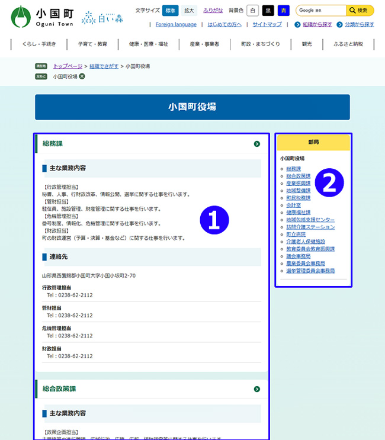Open 議会事務局 in the sidebar
This screenshot has width=385, height=440.
tap(299, 256)
